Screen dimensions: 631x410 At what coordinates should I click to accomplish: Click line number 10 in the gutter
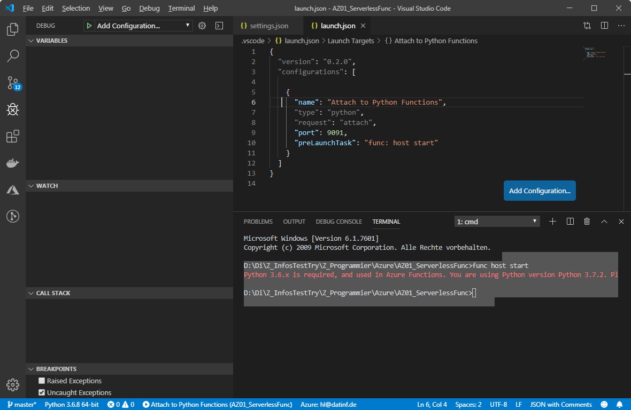point(251,143)
